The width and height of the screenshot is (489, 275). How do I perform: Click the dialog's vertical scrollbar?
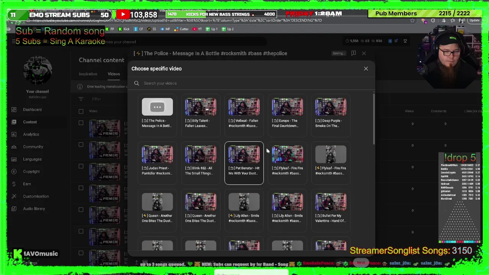coord(374,118)
